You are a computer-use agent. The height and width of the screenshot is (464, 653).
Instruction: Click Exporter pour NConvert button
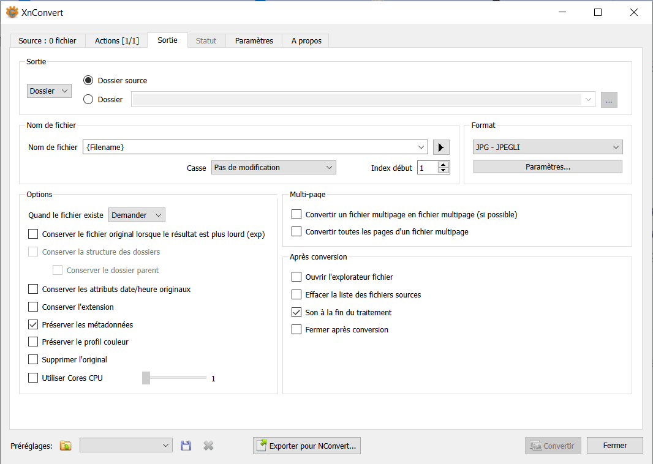[x=306, y=446]
